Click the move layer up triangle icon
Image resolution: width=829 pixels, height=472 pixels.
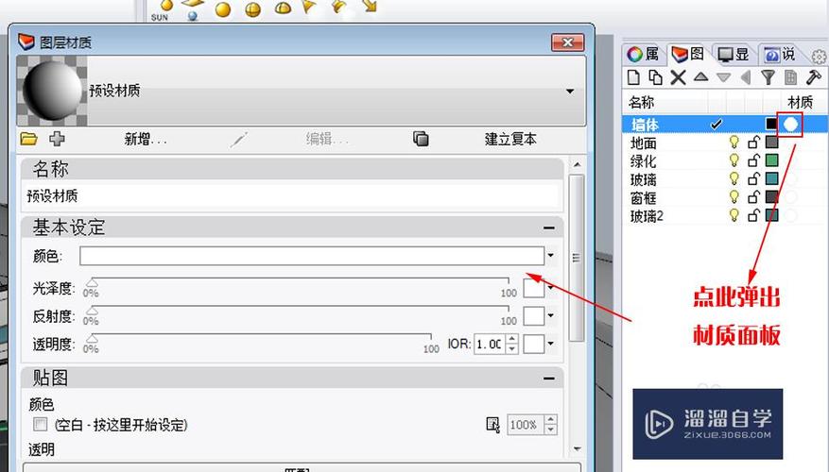point(700,77)
